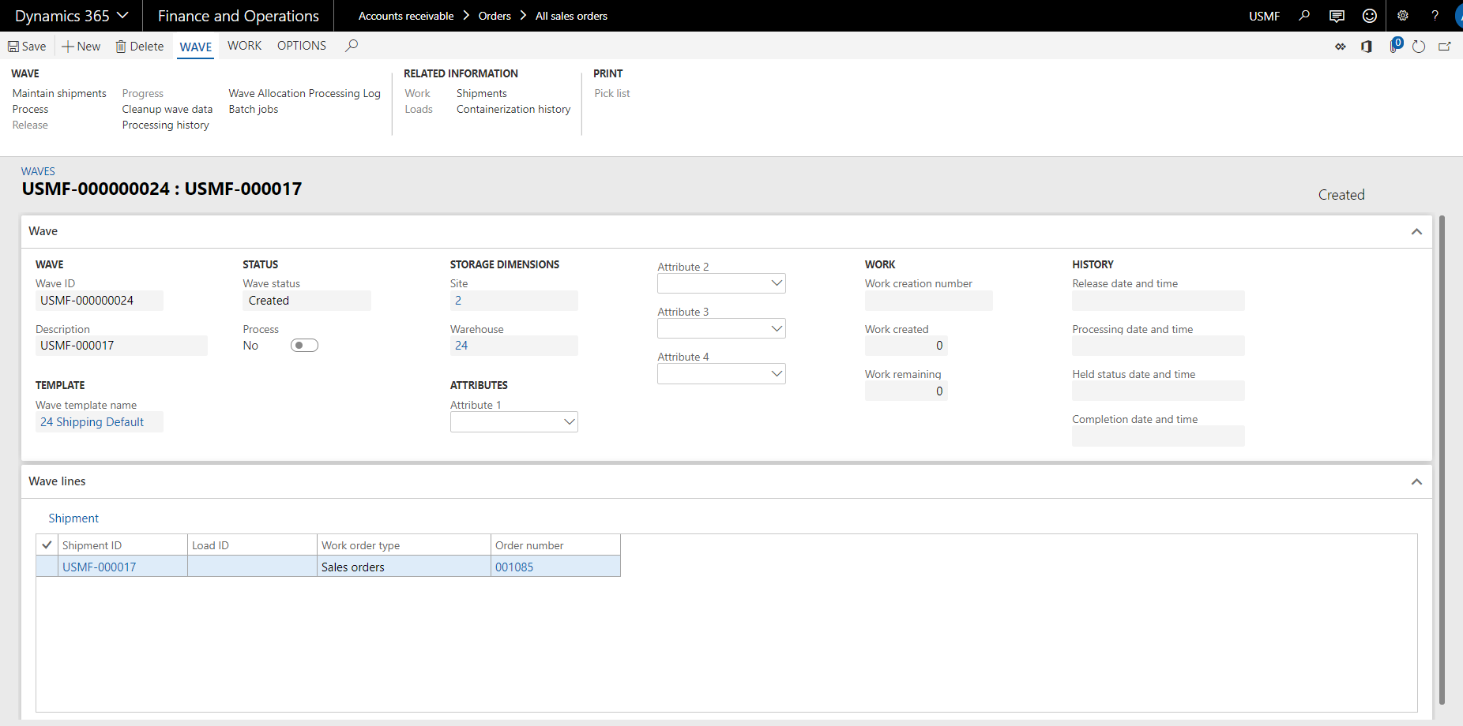Viewport: 1463px width, 726px height.
Task: Open the OPTIONS tab
Action: [301, 46]
